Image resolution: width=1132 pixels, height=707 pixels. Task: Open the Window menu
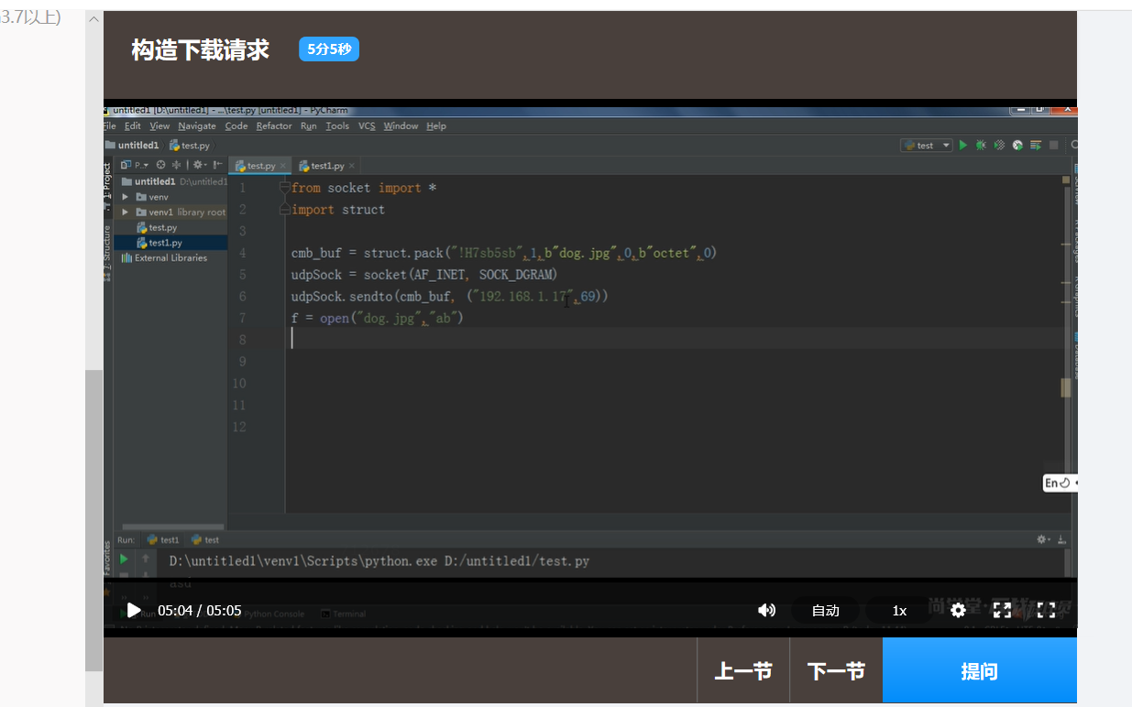coord(401,126)
